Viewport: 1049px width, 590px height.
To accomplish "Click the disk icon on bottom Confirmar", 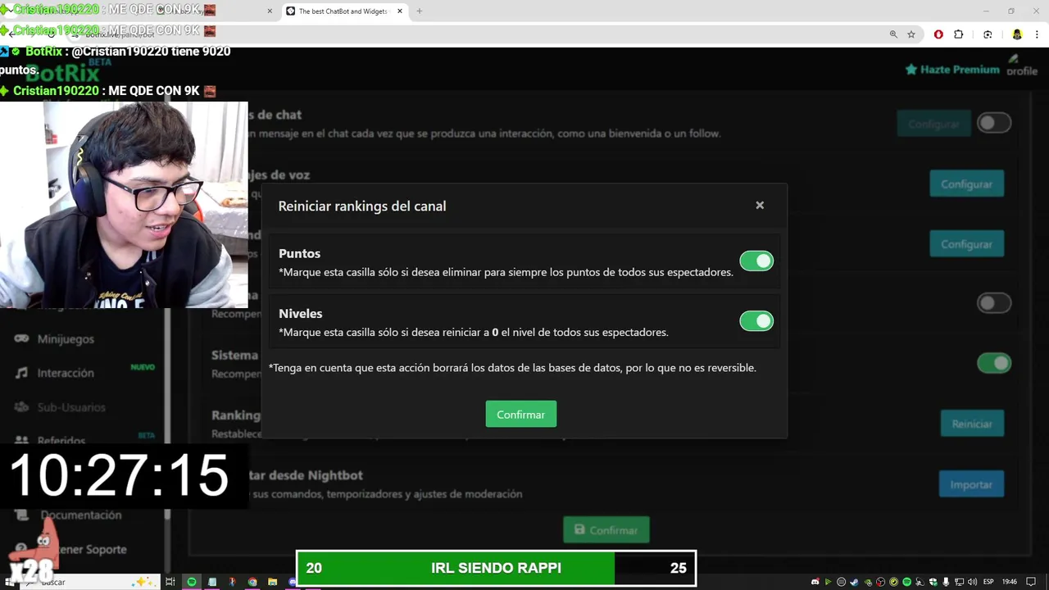I will point(580,530).
